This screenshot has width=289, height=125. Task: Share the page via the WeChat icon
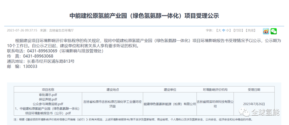point(273,31)
